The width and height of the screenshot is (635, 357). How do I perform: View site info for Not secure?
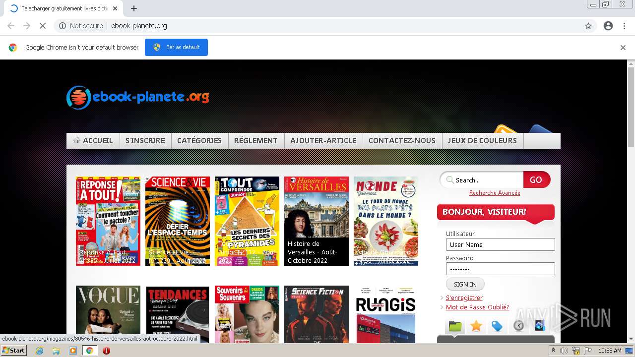[x=81, y=26]
